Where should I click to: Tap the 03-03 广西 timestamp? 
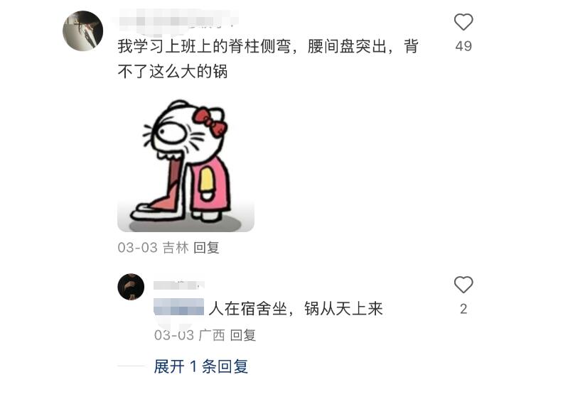(190, 335)
